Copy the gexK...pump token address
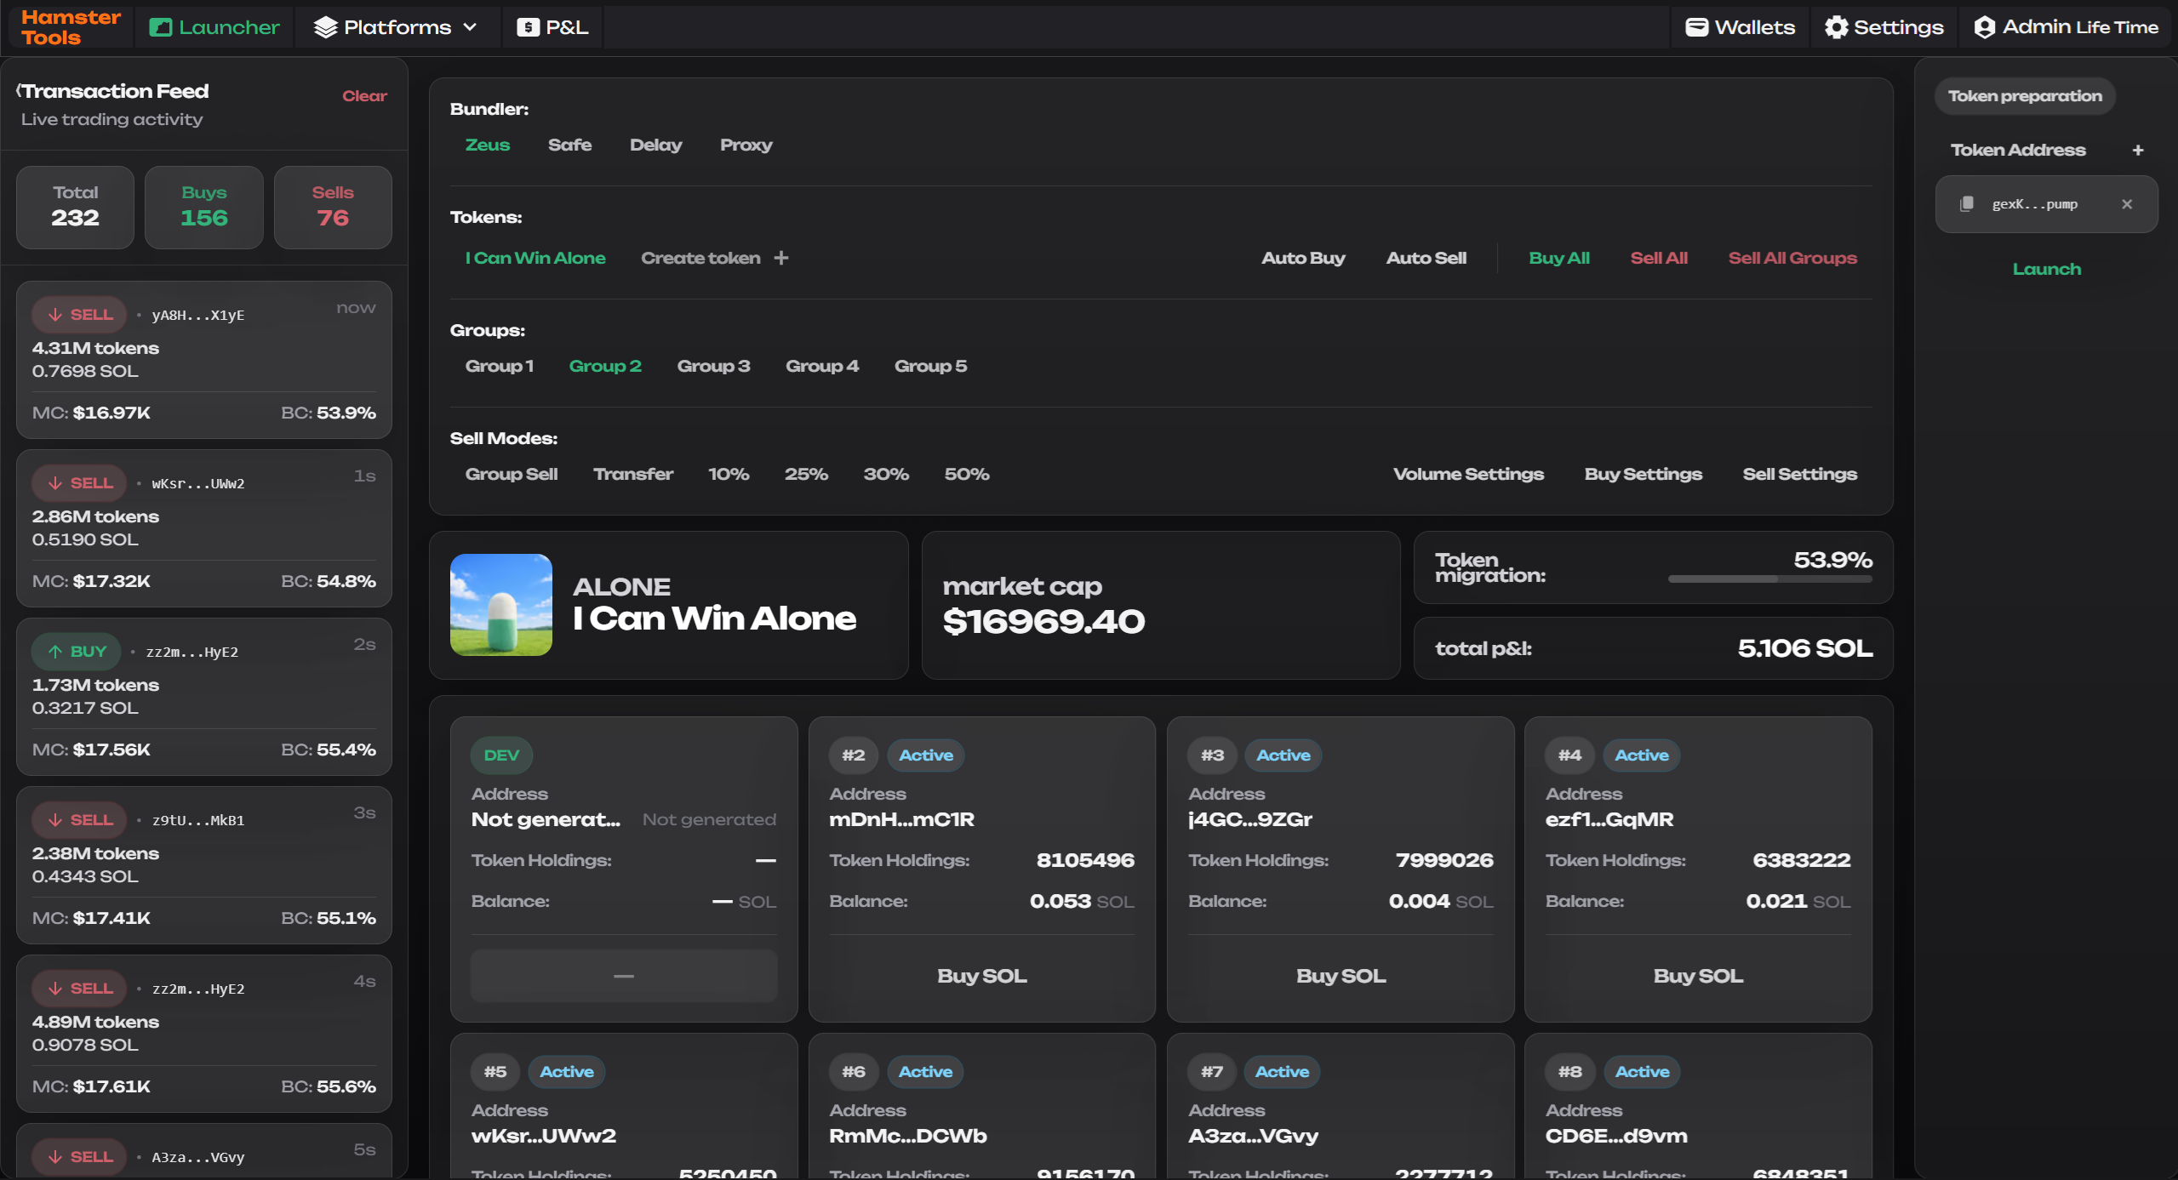Viewport: 2178px width, 1180px height. [x=1967, y=203]
